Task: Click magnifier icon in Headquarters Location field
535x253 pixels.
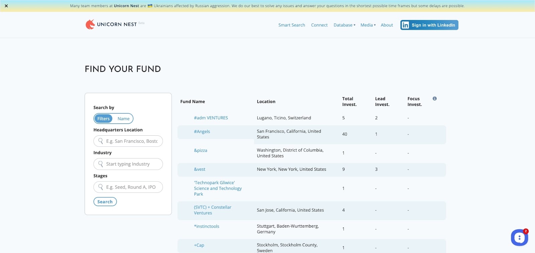Action: (x=101, y=141)
